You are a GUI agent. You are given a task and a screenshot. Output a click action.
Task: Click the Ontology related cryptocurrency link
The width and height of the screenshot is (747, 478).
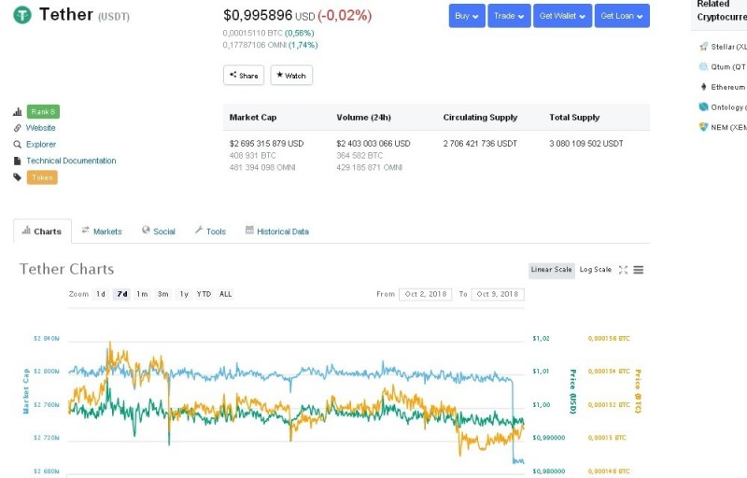click(728, 107)
